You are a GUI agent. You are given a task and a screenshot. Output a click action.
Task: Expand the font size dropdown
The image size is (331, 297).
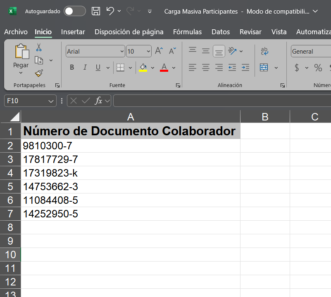pos(148,52)
